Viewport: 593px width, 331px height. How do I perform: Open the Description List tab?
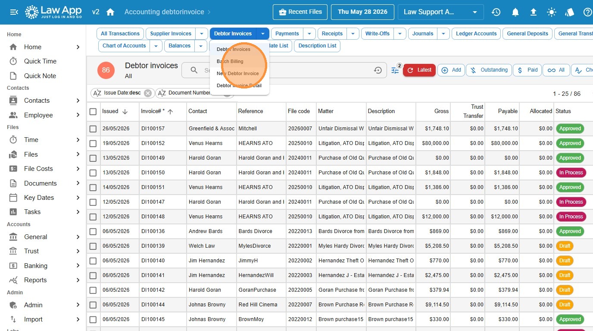point(317,46)
